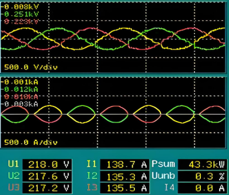This screenshot has height=195, width=229.
Task: Click the yellow 0.008kV voltage cursor label
Action: coord(21,7)
